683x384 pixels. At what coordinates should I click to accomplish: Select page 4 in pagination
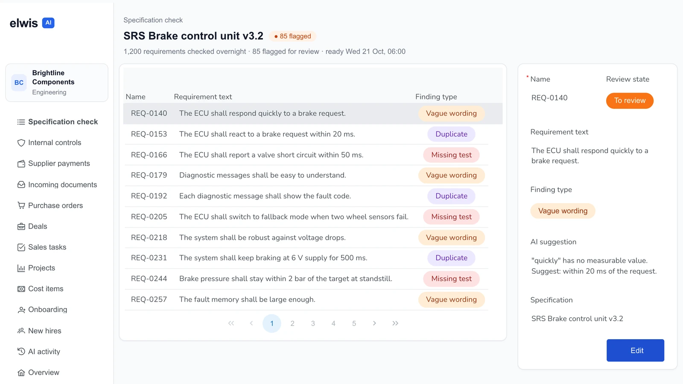(x=333, y=323)
